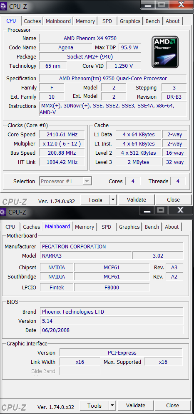Click the CPU-Z app icon in top window title bar

[3, 6]
